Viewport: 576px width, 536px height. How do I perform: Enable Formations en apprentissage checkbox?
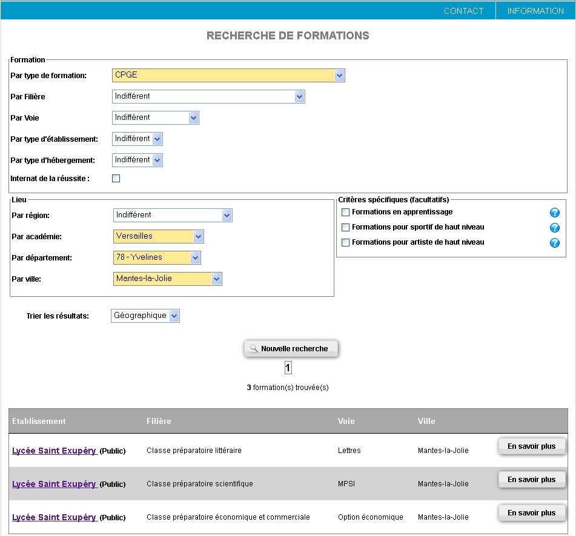(x=345, y=213)
